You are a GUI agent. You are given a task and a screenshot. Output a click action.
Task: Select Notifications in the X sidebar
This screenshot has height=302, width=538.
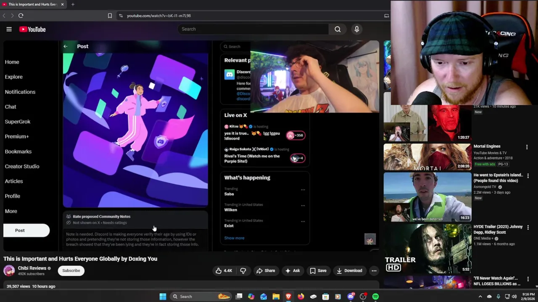pos(20,92)
